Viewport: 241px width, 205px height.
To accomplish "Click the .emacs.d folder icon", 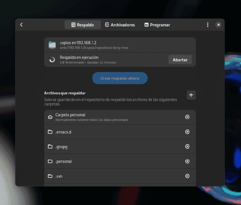I will click(50, 132).
